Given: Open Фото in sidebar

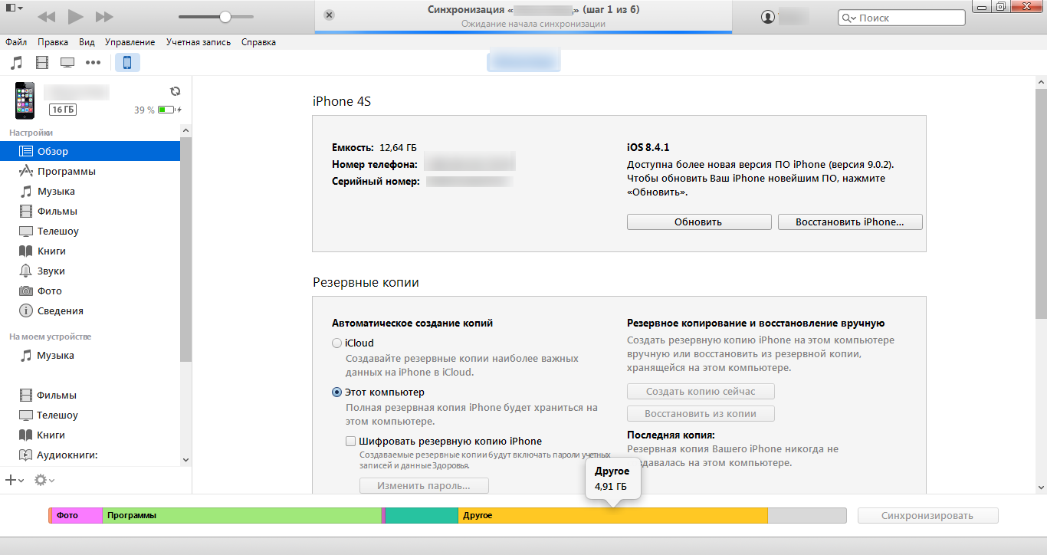Looking at the screenshot, I should pyautogui.click(x=90, y=291).
